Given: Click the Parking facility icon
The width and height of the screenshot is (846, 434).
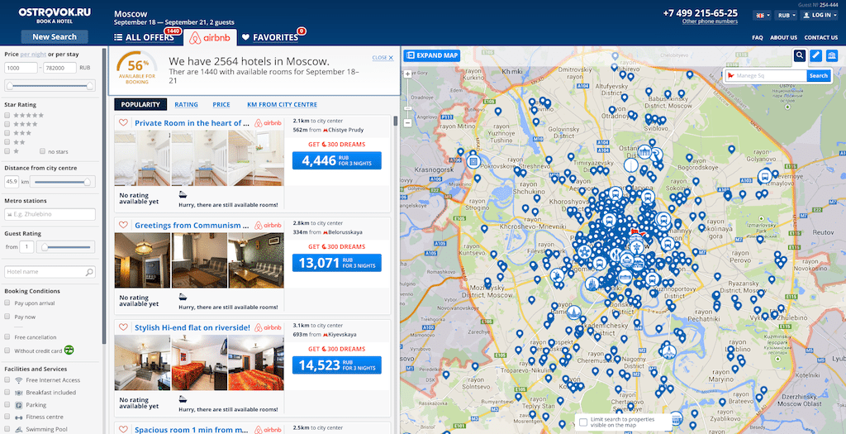Looking at the screenshot, I should tap(18, 405).
